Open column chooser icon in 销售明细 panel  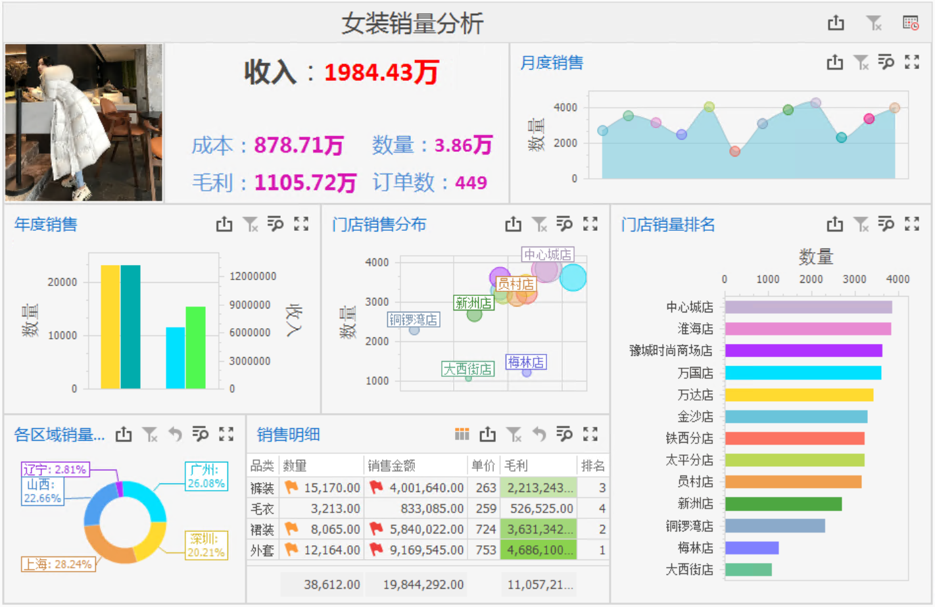click(462, 434)
